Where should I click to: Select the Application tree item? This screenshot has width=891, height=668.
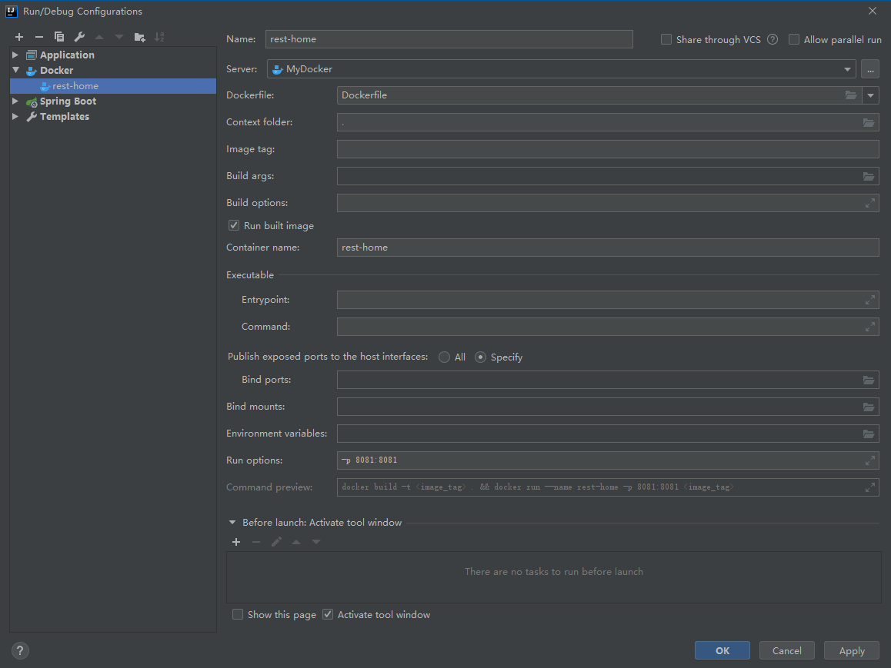[67, 55]
